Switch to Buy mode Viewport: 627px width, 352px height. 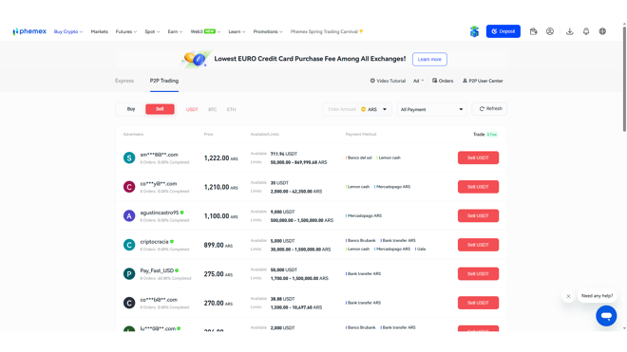click(131, 109)
